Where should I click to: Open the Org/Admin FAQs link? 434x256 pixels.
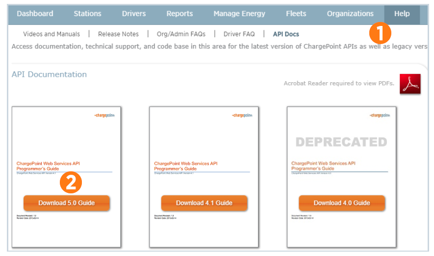[181, 34]
